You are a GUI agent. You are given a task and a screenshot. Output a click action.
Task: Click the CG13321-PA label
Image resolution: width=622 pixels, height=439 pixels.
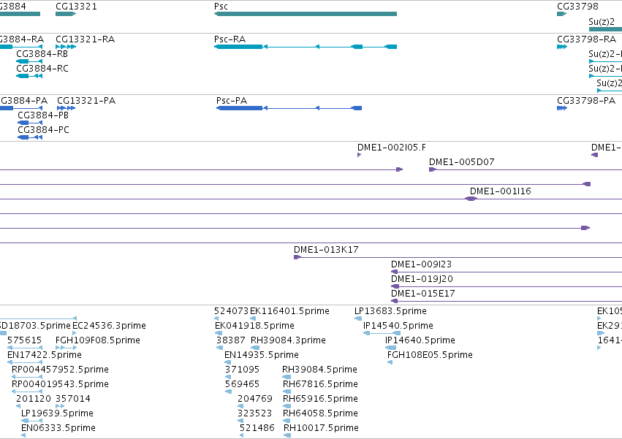[x=86, y=101]
